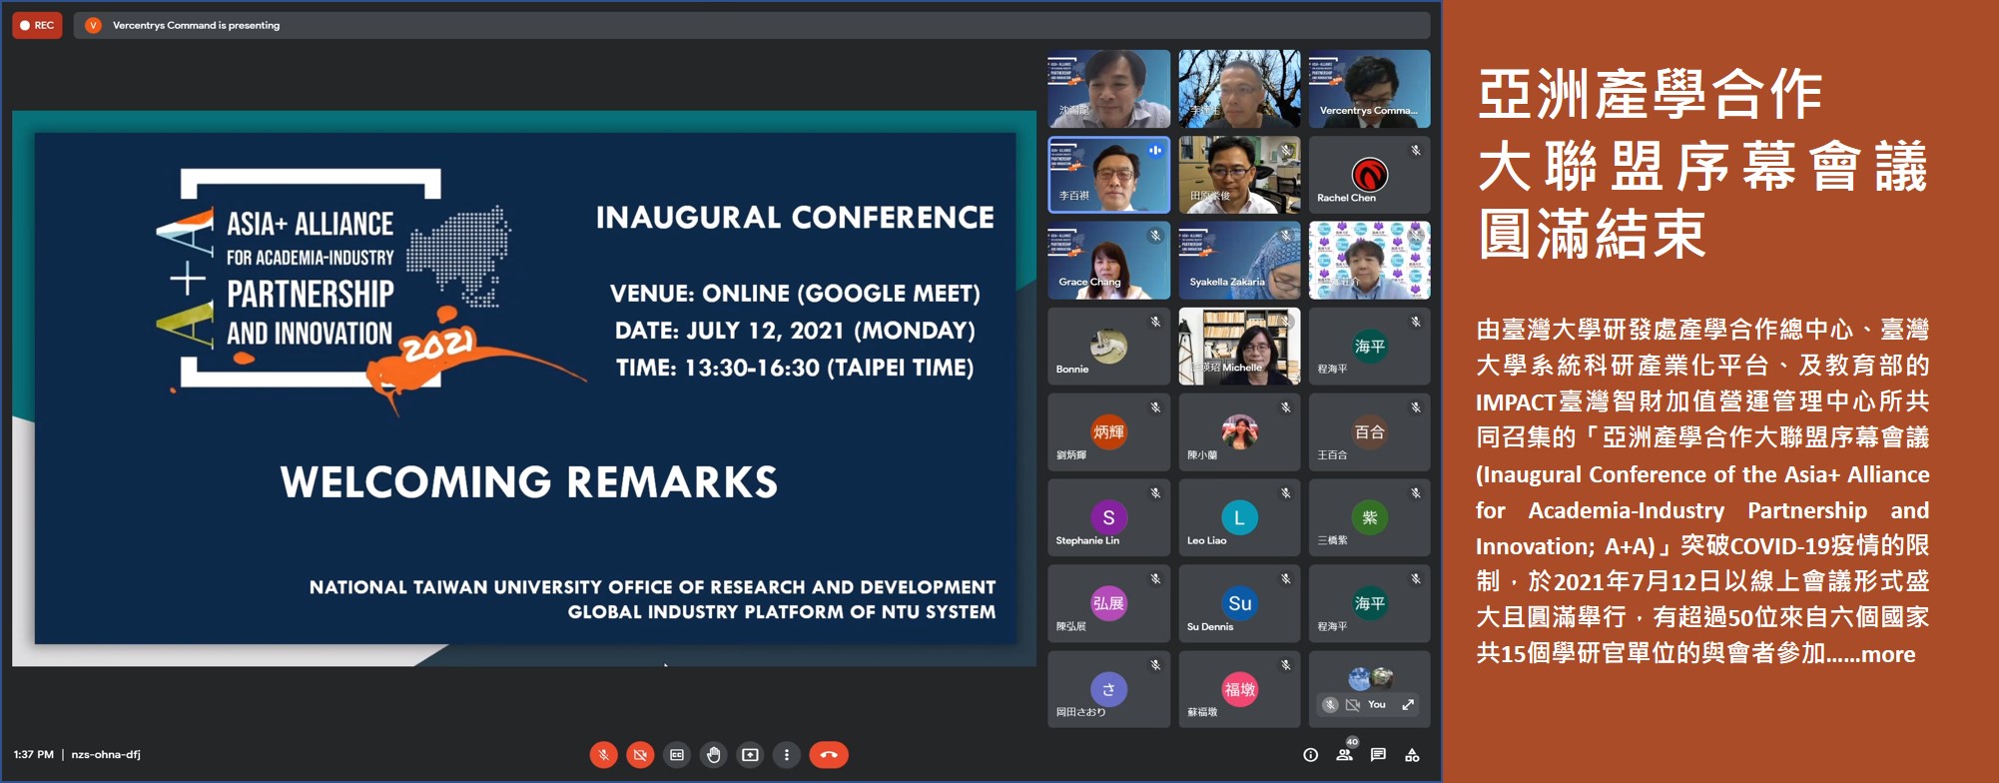Click the mute icon on 岡田さおり's tile
The height and width of the screenshot is (783, 1999).
[x=1155, y=665]
